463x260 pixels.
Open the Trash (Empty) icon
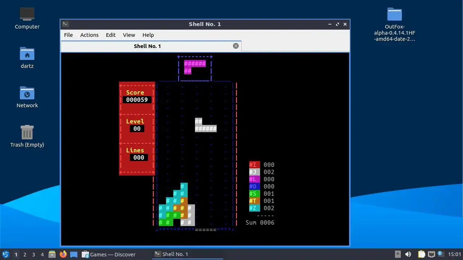pyautogui.click(x=27, y=136)
